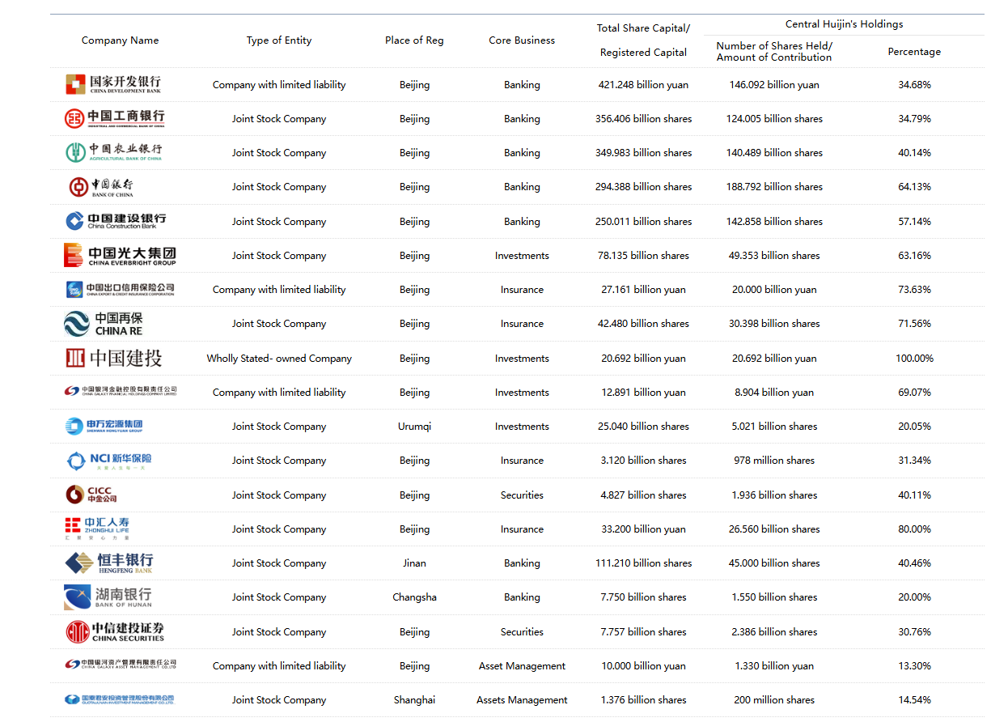Click the Wholly Stated-owned Company cell

click(279, 359)
